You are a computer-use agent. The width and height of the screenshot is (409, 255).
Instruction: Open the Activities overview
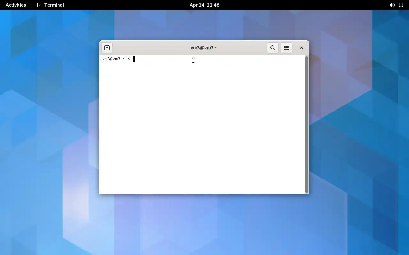click(16, 5)
